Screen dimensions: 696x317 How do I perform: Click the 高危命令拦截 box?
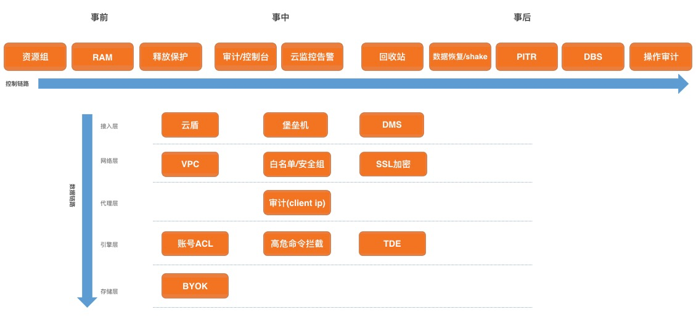[297, 244]
